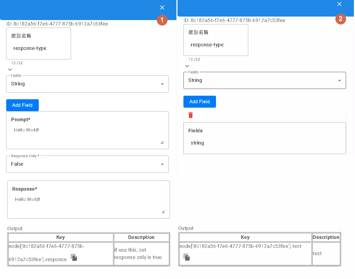The height and width of the screenshot is (279, 355).
Task: Copy the .test output key
Action: coord(187,257)
